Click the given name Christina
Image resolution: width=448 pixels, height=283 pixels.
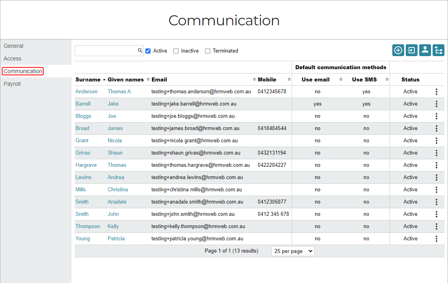(118, 190)
